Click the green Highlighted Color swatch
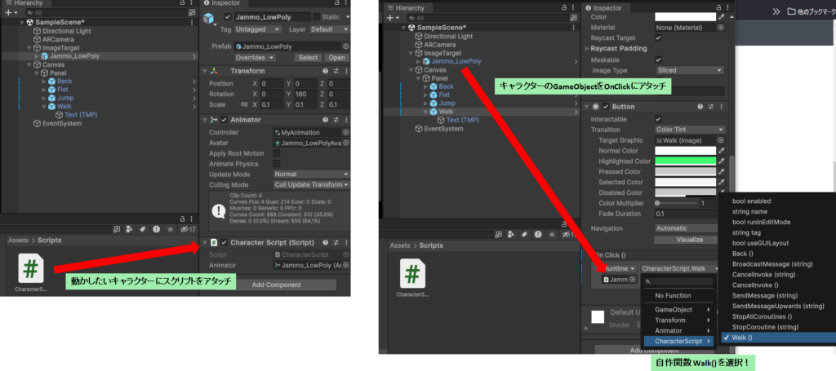This screenshot has width=836, height=371. [684, 161]
